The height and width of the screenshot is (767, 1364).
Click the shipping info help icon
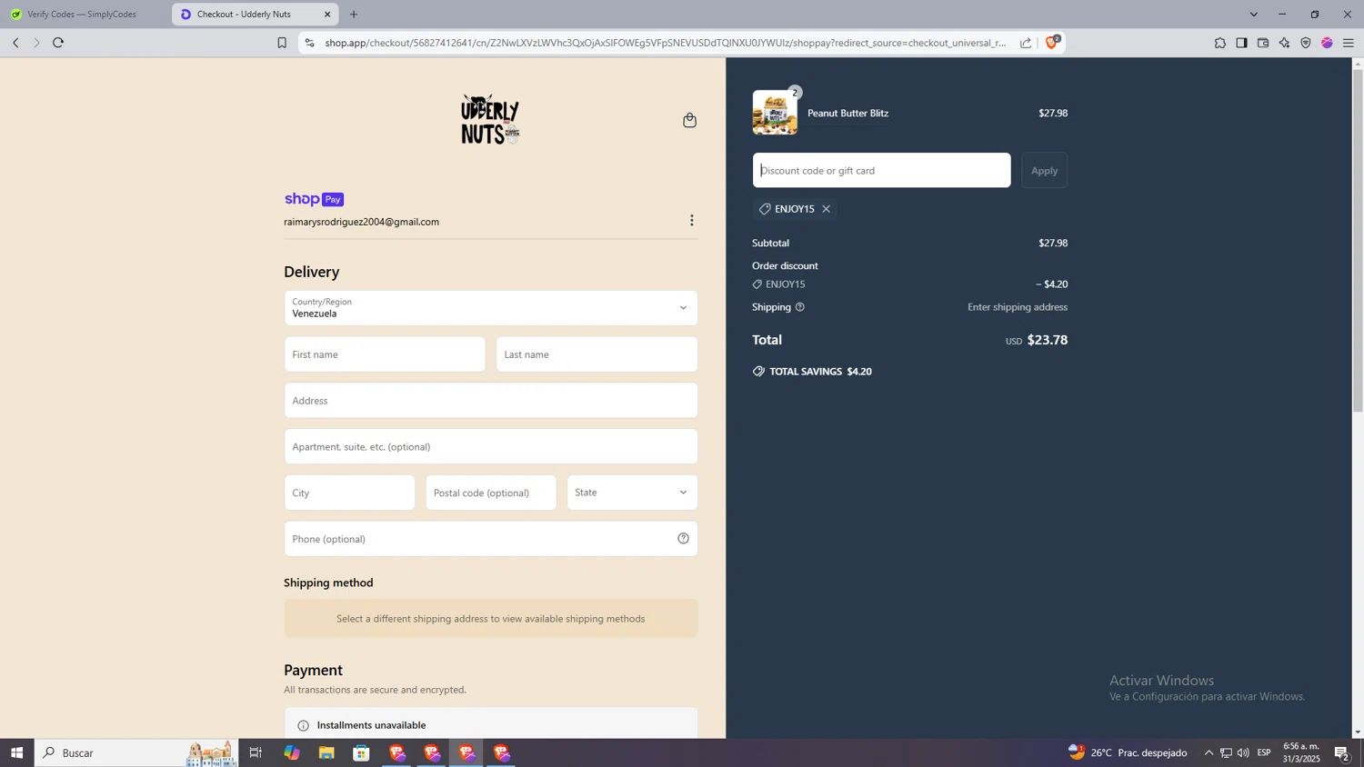(800, 307)
